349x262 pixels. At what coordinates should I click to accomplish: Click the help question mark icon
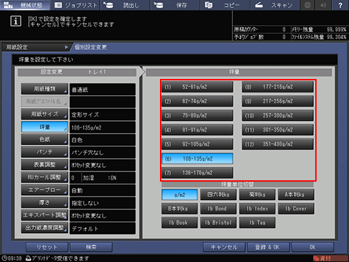point(340,5)
